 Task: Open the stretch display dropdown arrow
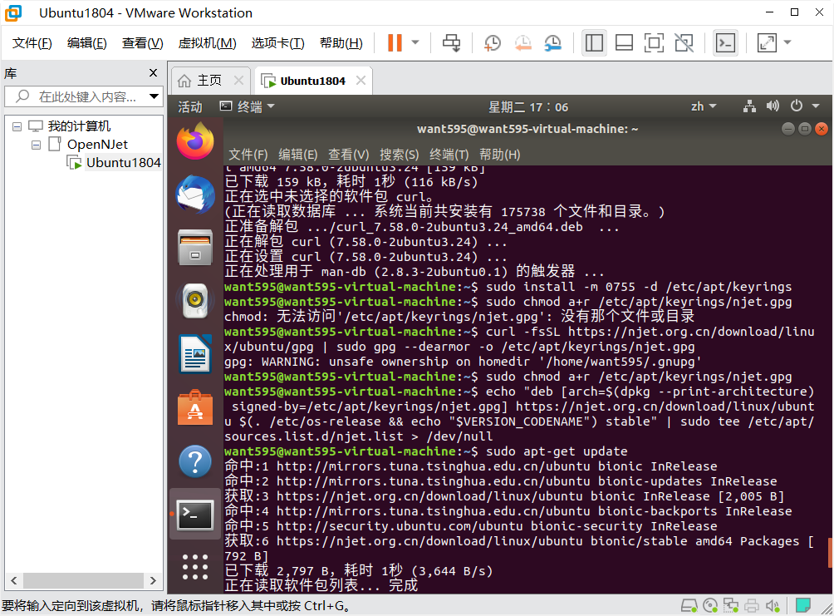click(787, 42)
